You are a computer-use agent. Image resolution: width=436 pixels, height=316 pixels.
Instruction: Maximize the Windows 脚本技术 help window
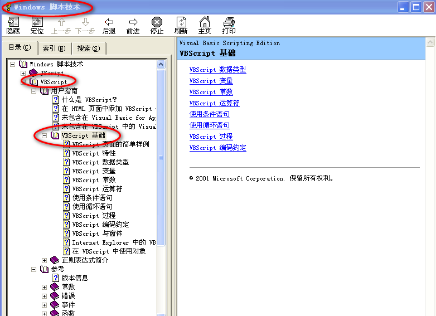(416, 7)
